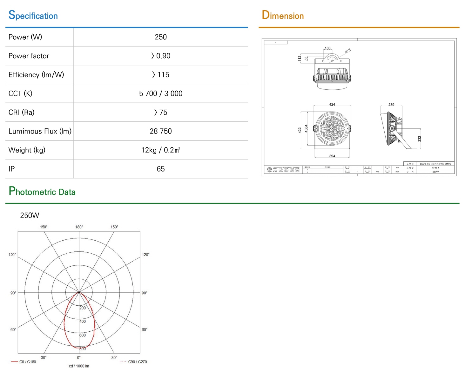This screenshot has height=377, width=472.
Task: Click the 250W photometric chart label
Action: (30, 216)
